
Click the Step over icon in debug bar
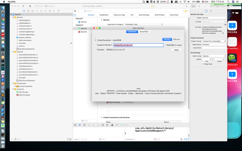coord(89,125)
